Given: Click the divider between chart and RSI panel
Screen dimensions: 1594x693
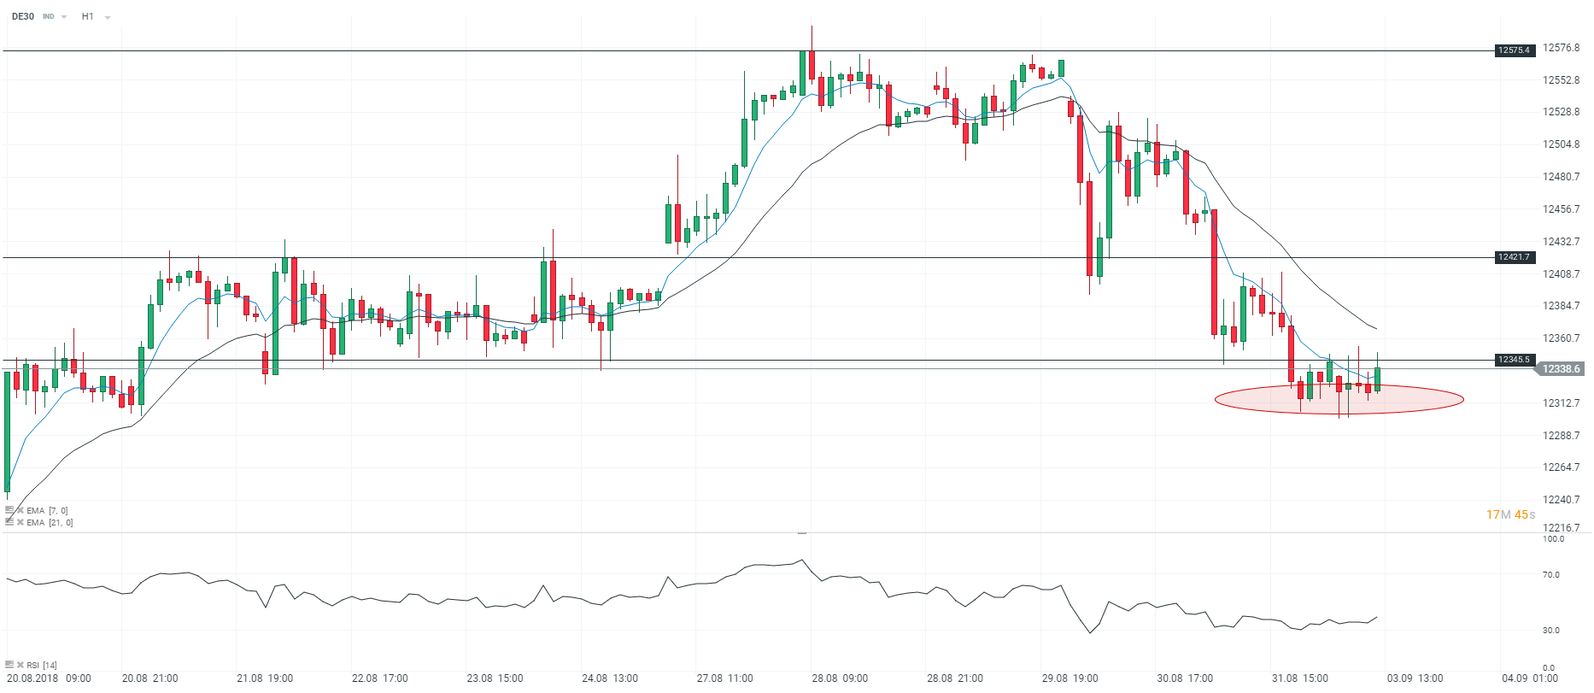Looking at the screenshot, I should pos(801,532).
